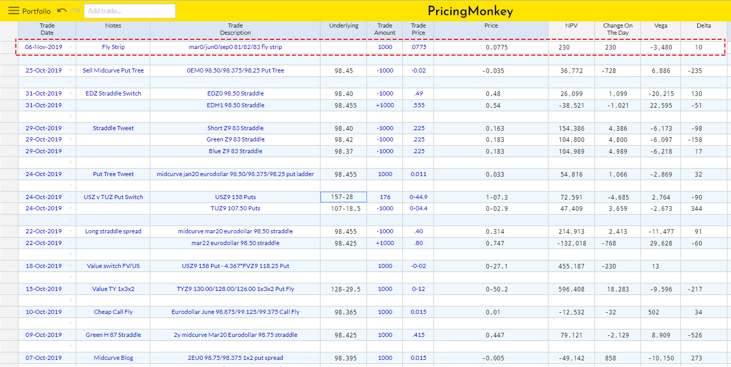Open date dropdown below Blue Z9 Straddle row
The height and width of the screenshot is (367, 731).
pos(71,162)
